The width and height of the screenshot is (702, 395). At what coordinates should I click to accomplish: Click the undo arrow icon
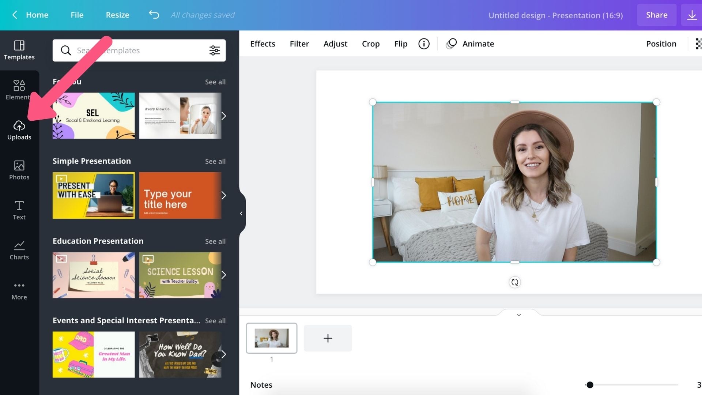pos(154,15)
